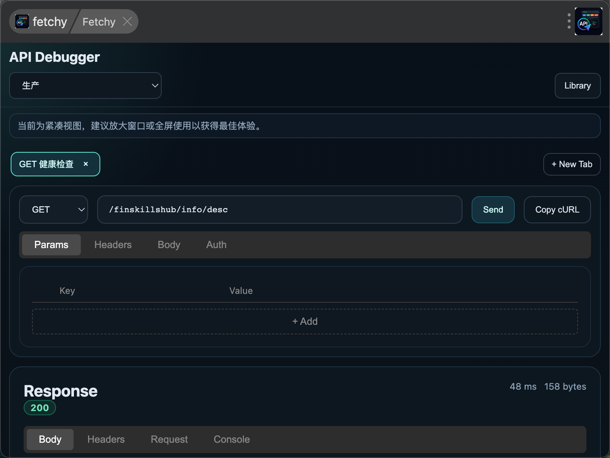Open the request Body tab
The width and height of the screenshot is (610, 458).
pyautogui.click(x=169, y=245)
